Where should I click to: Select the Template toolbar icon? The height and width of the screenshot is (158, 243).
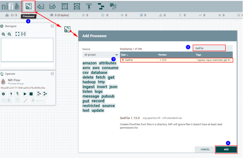coord(101,6)
